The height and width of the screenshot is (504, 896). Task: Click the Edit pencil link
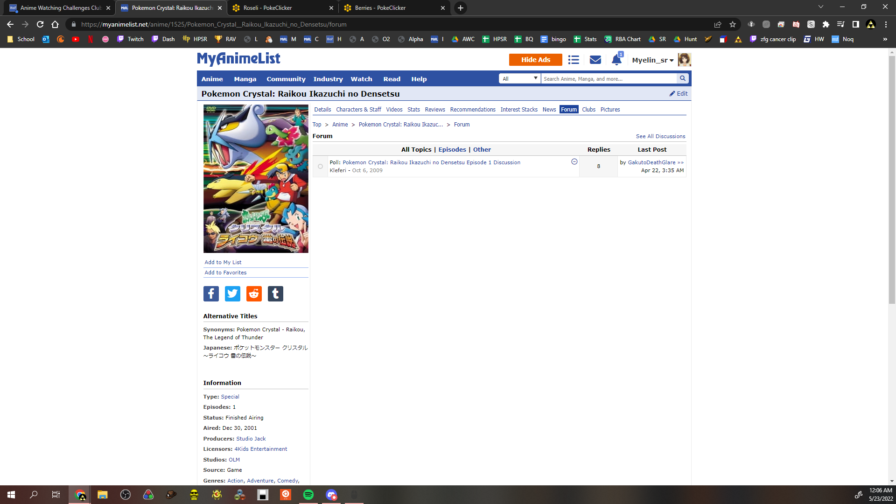[x=679, y=93]
